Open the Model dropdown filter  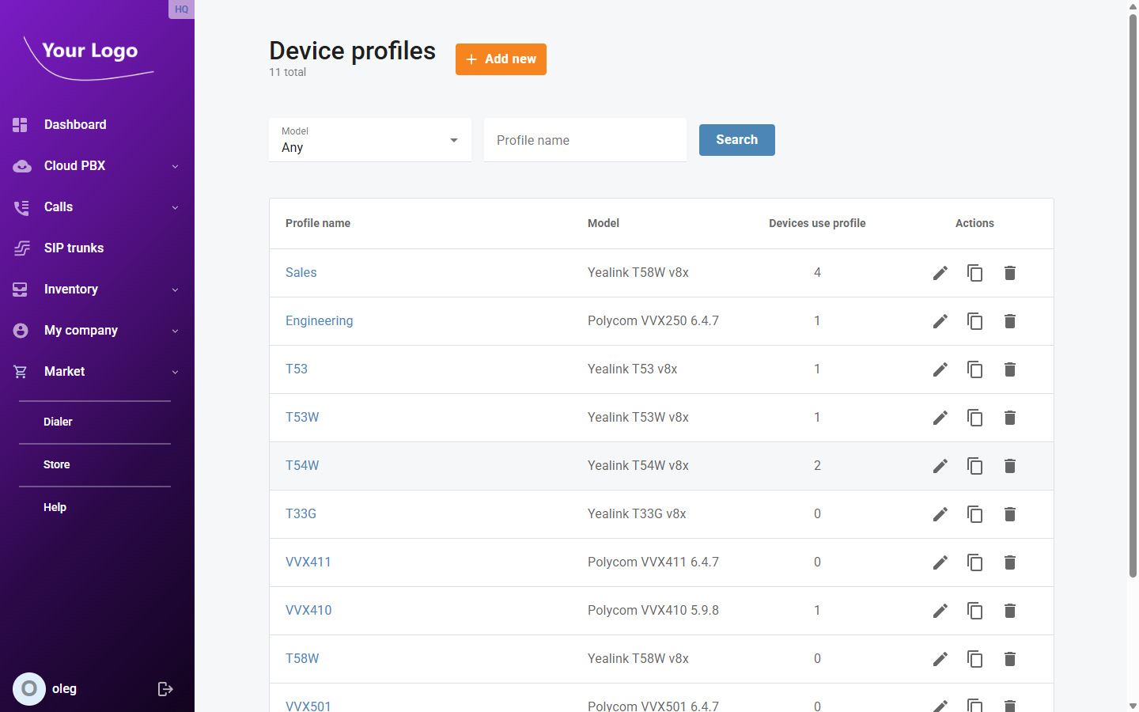tap(370, 140)
